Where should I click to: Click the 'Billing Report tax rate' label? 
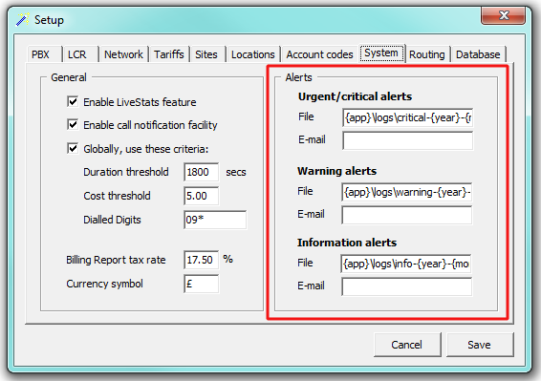point(116,260)
